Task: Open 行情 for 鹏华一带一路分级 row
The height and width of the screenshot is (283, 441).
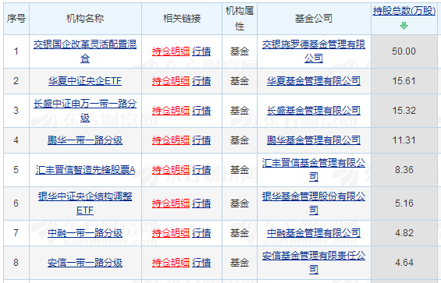Action: (201, 140)
